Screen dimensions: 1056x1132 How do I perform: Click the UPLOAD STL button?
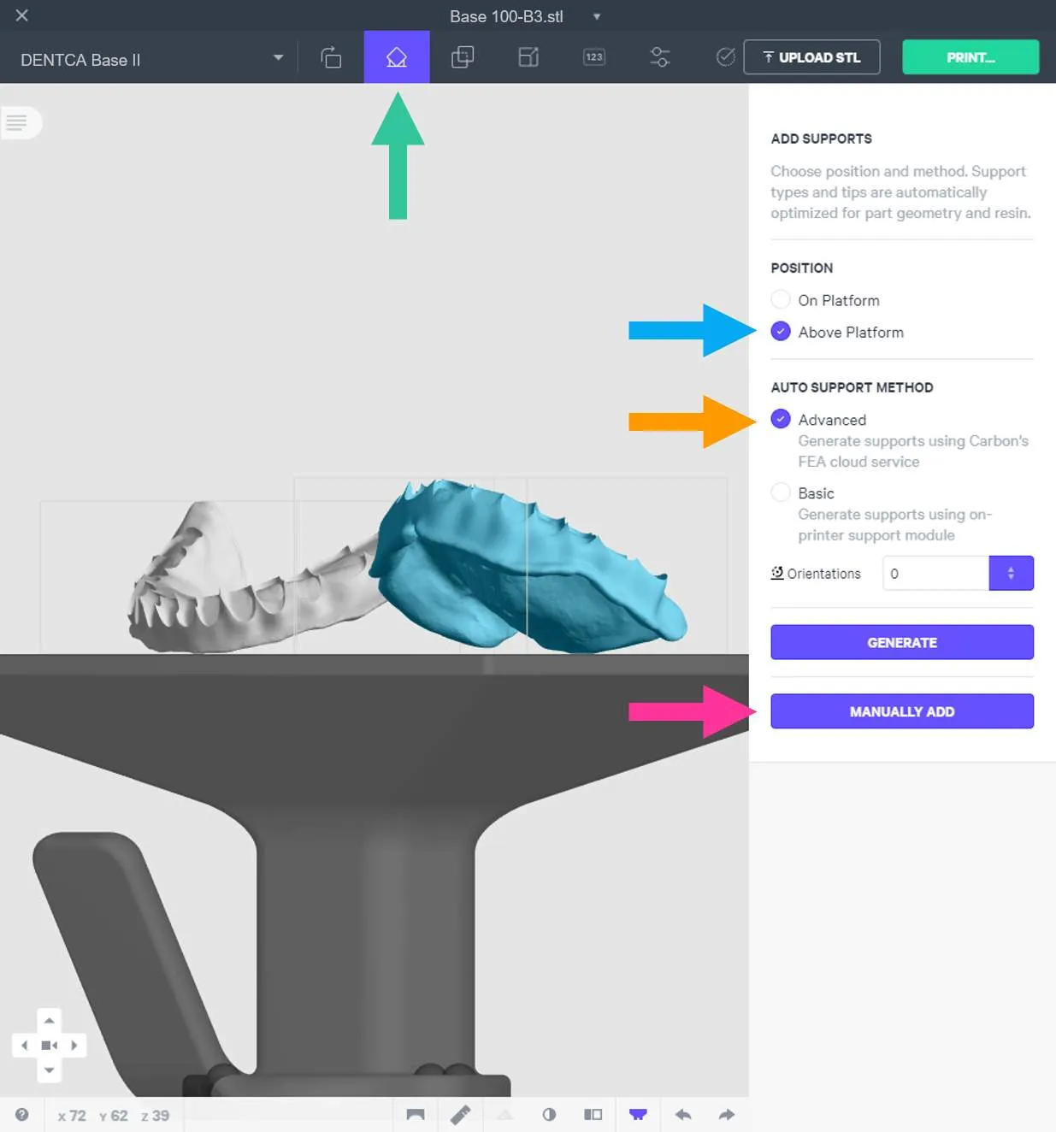point(811,57)
